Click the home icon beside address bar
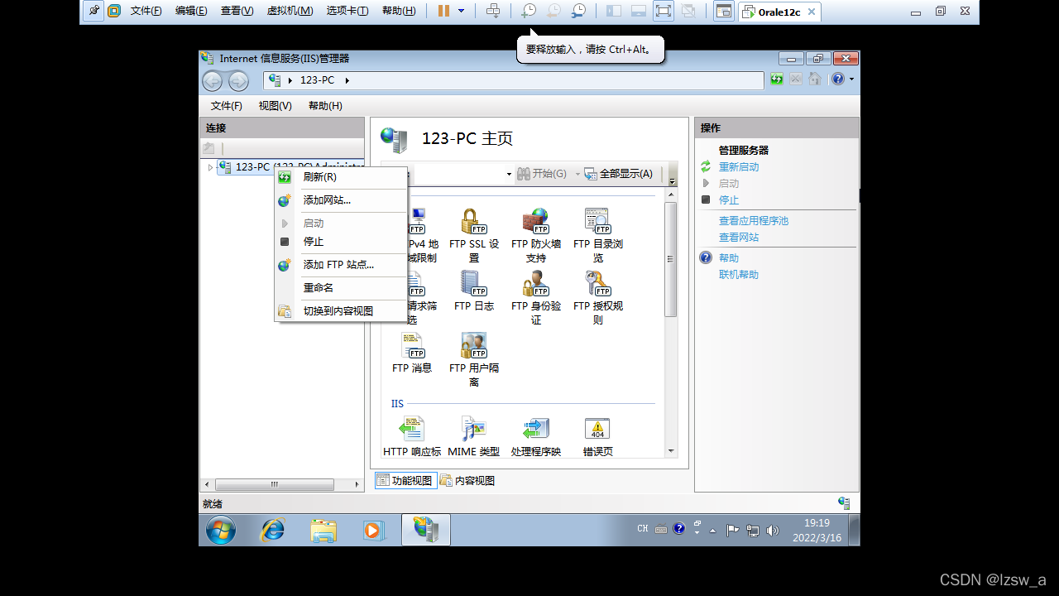1059x596 pixels. point(815,79)
